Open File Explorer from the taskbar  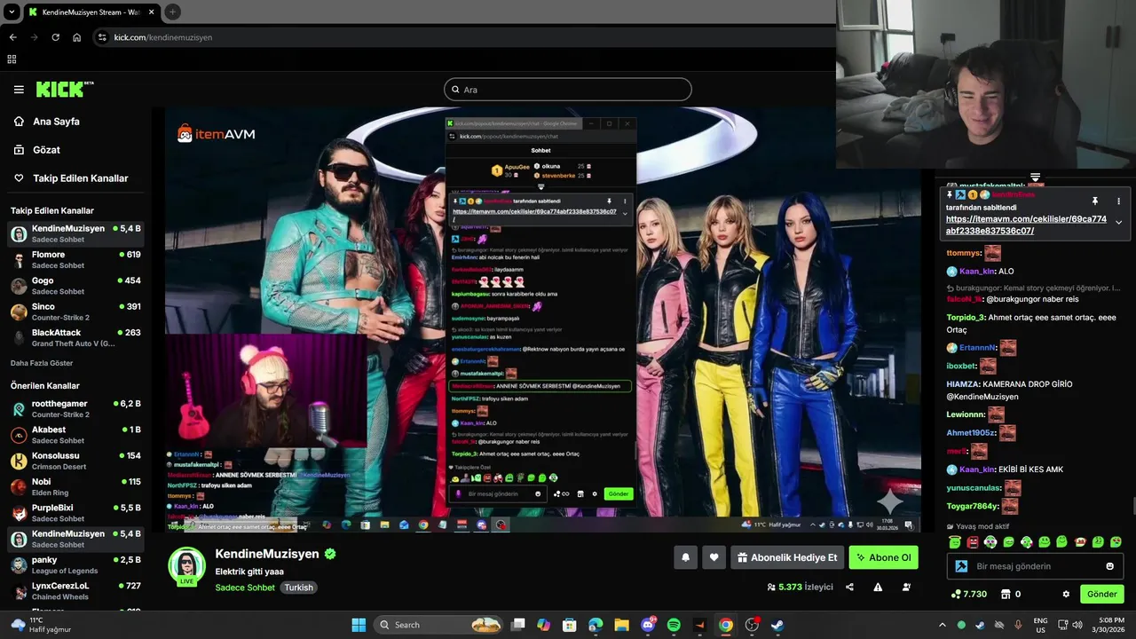click(622, 625)
